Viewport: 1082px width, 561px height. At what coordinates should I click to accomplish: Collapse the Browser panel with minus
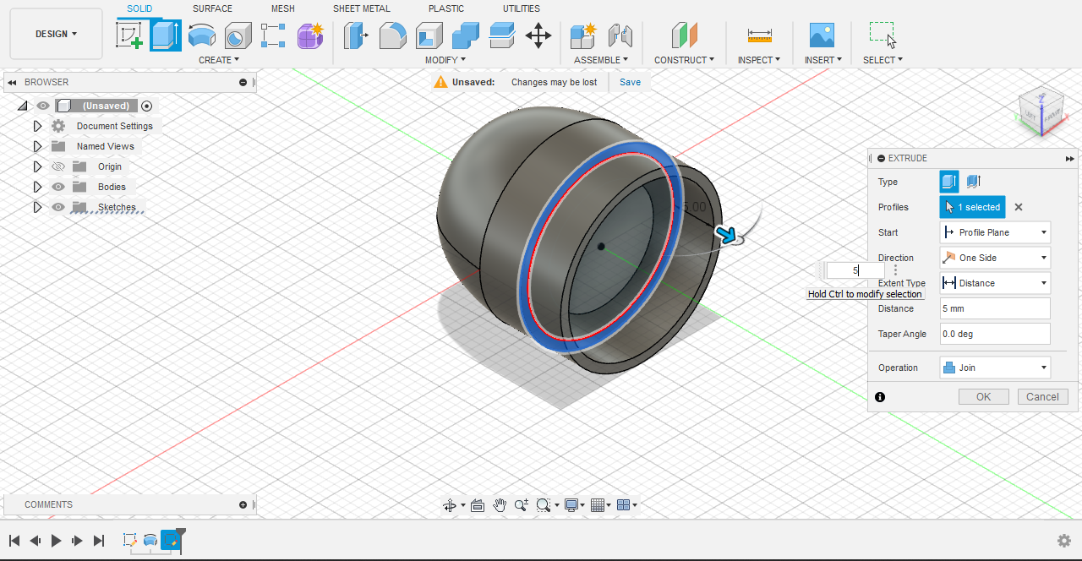click(243, 82)
